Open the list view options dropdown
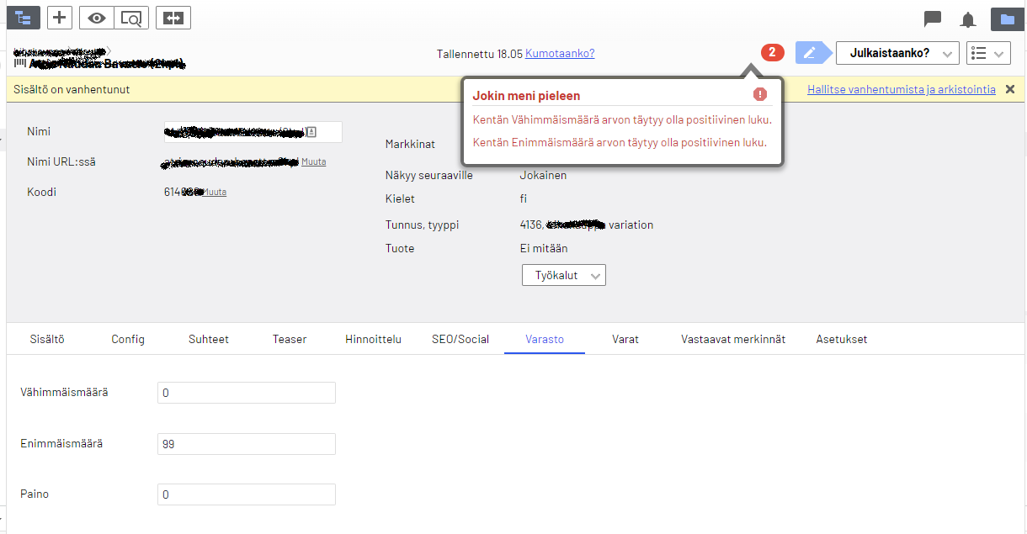Screen dimensions: 1027x534 [987, 53]
